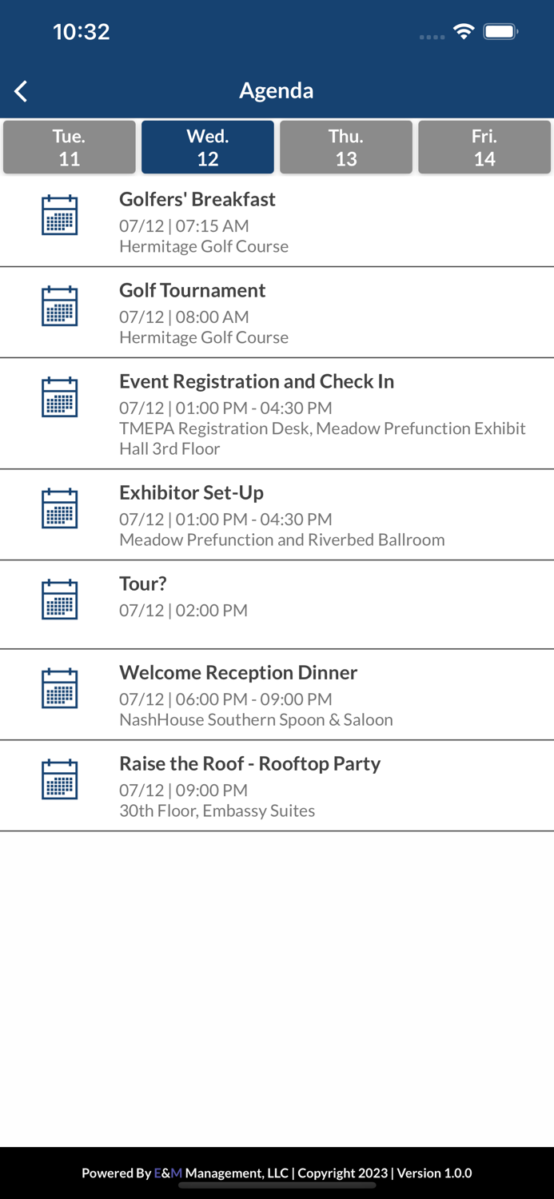Viewport: 554px width, 1199px height.
Task: Switch to the Tue. 11 day tab
Action: (x=69, y=146)
